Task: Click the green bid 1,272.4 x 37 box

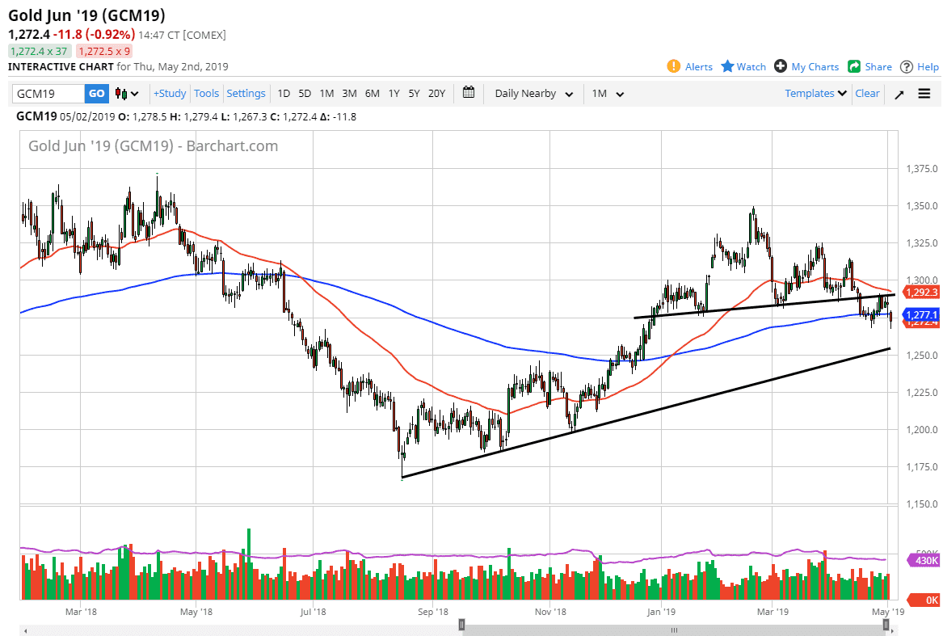Action: 39,51
